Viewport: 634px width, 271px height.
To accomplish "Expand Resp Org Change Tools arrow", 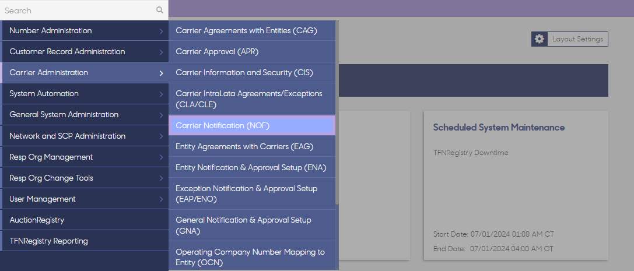I will (x=162, y=178).
